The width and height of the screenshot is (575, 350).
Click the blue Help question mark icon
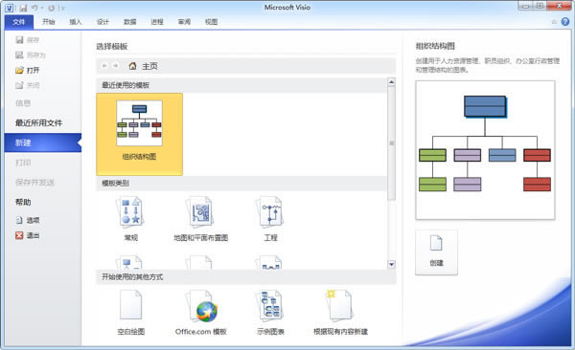pos(565,22)
